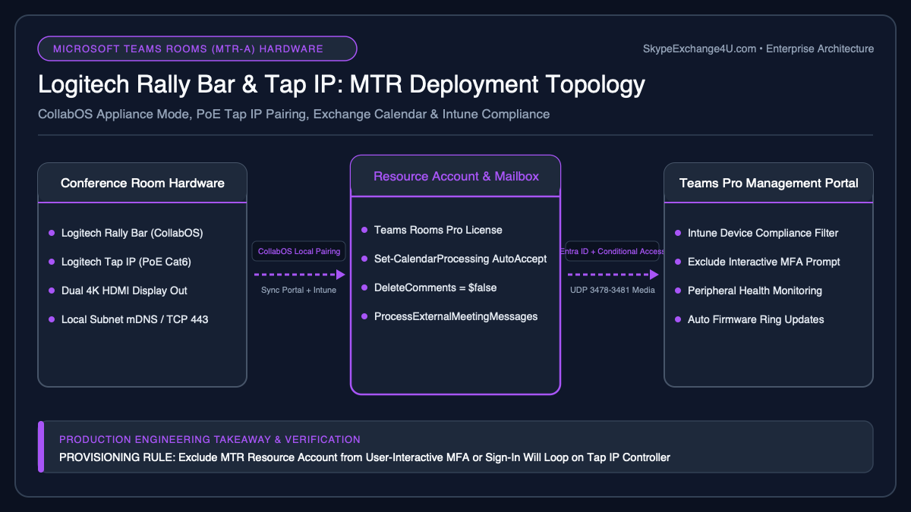The image size is (911, 512).
Task: Select the subtitle starting with CollabOS Appliance Mode
Action: [294, 115]
